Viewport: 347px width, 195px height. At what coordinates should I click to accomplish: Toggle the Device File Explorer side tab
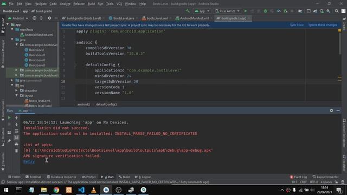point(344,133)
